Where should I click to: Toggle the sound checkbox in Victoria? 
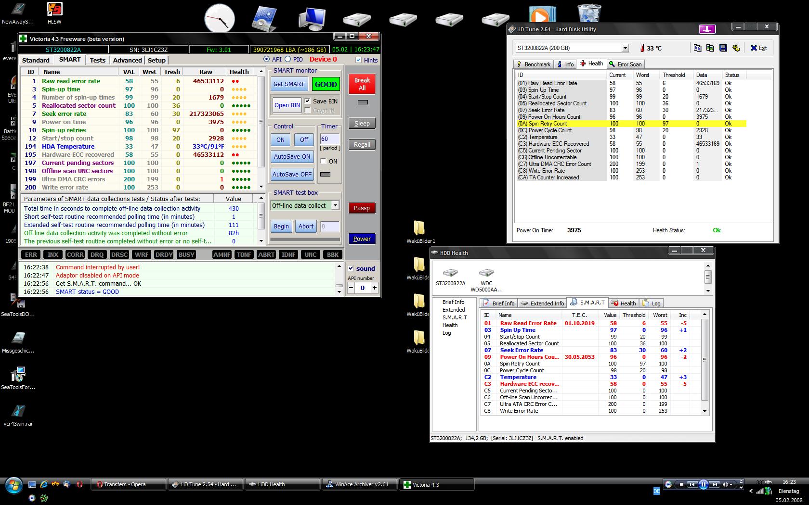(x=351, y=268)
